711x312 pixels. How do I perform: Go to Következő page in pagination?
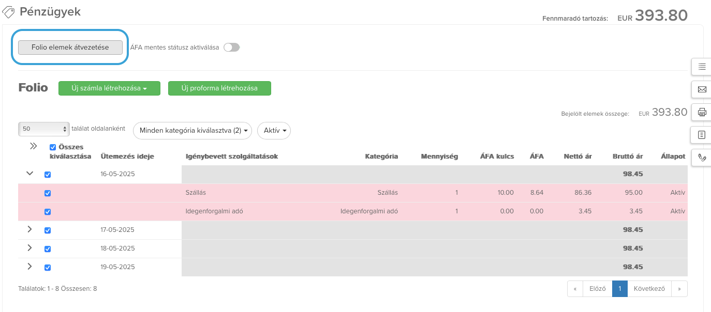(649, 289)
